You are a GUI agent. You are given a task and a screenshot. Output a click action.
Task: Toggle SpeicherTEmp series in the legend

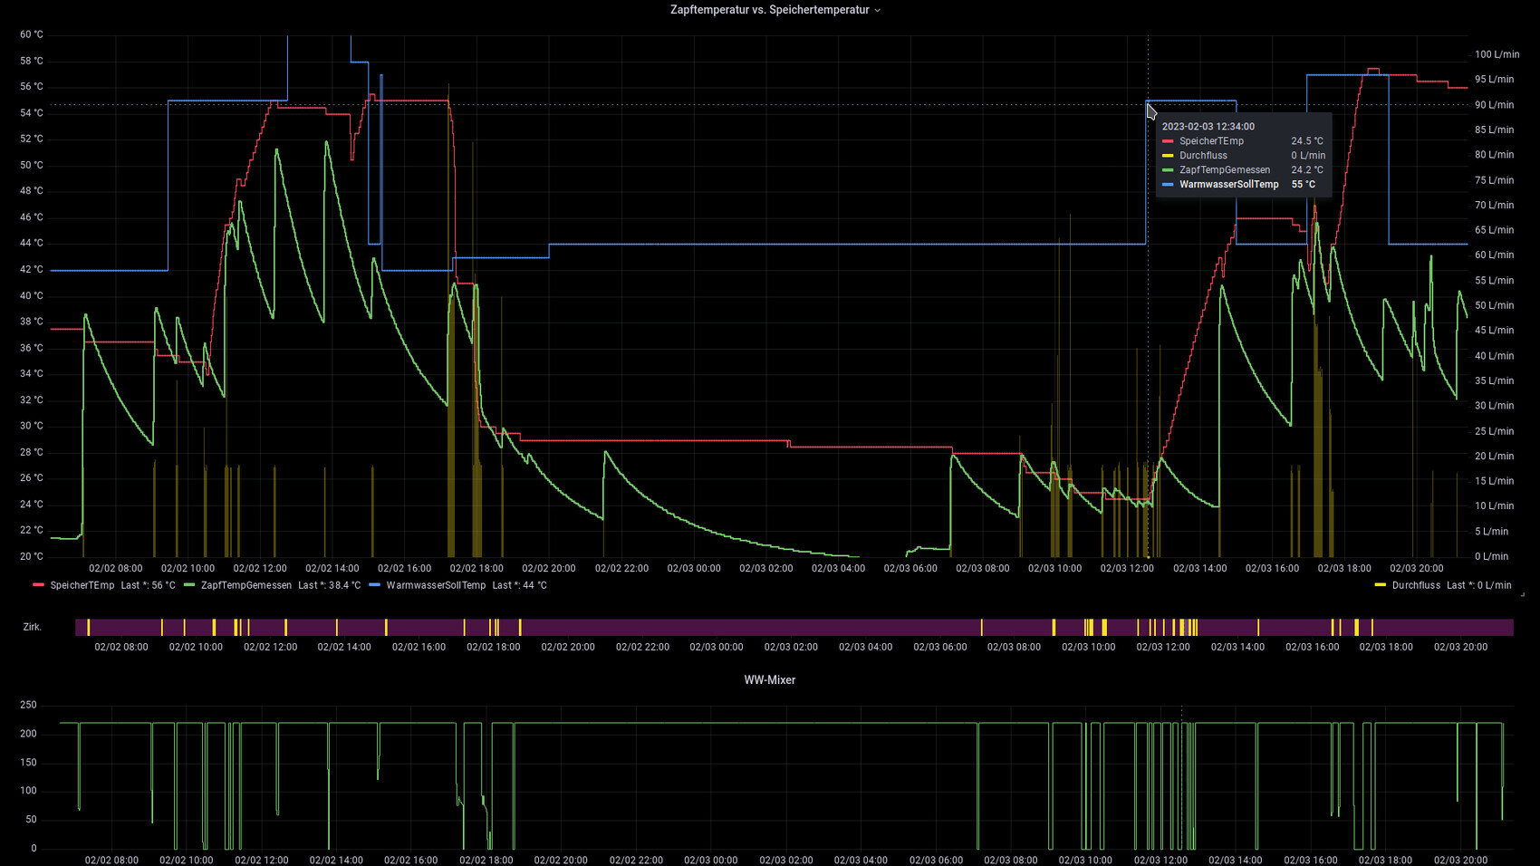[82, 585]
